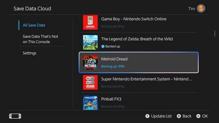Open Save Data That's Not on This Console

pos(40,39)
